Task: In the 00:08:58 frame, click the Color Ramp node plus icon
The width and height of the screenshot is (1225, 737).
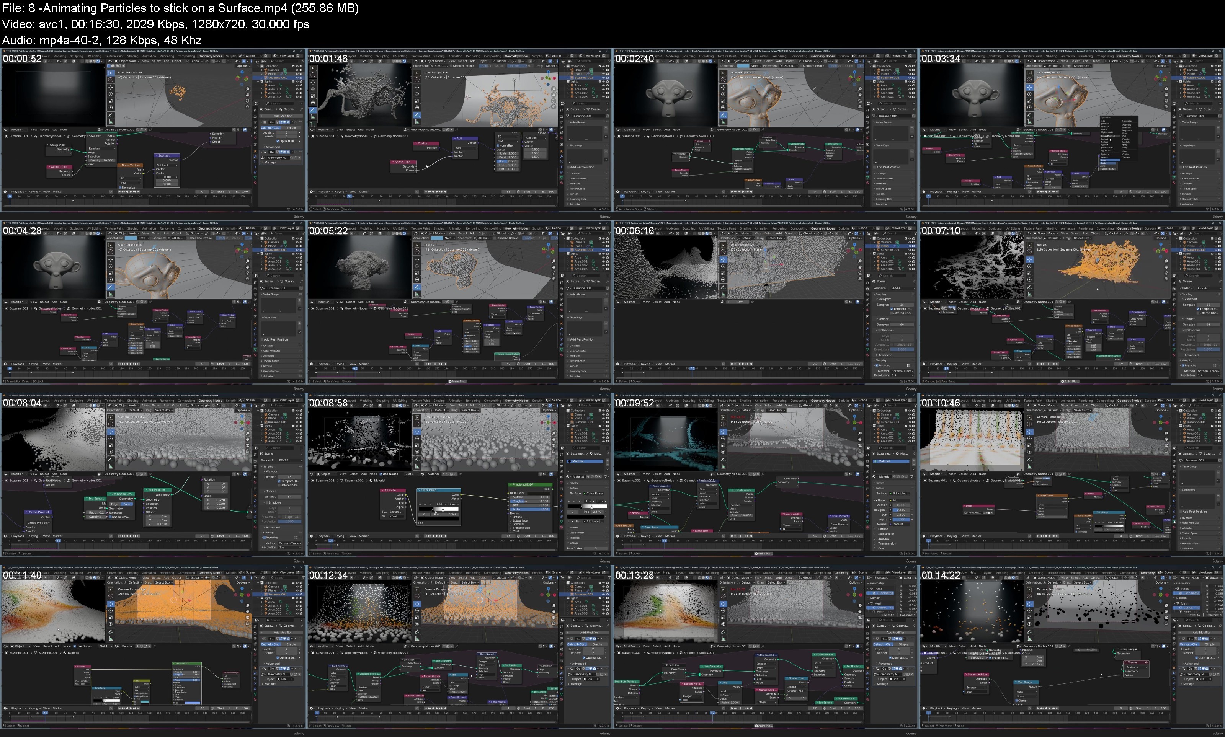Action: (x=420, y=505)
